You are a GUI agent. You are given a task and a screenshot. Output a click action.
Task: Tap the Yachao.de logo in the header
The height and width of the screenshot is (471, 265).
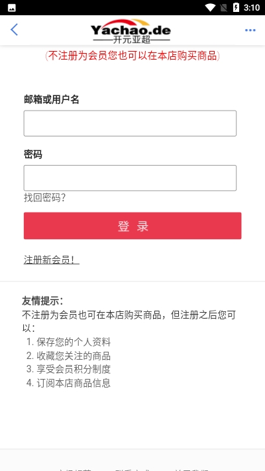coord(131,31)
